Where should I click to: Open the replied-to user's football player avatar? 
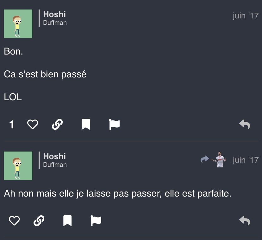click(x=220, y=159)
